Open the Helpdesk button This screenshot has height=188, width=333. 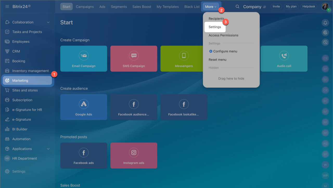[309, 7]
